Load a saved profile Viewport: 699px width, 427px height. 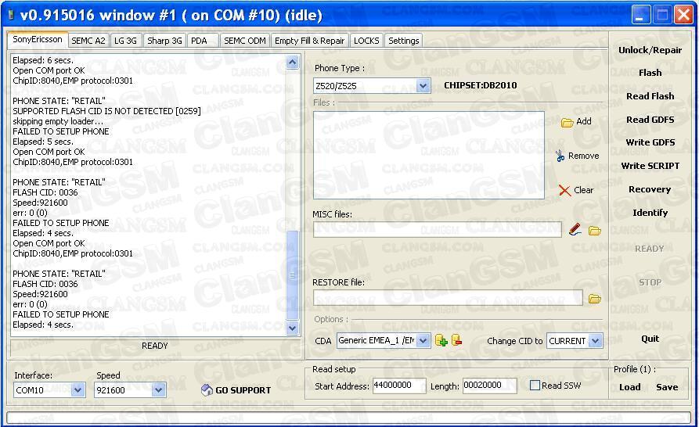(x=630, y=387)
